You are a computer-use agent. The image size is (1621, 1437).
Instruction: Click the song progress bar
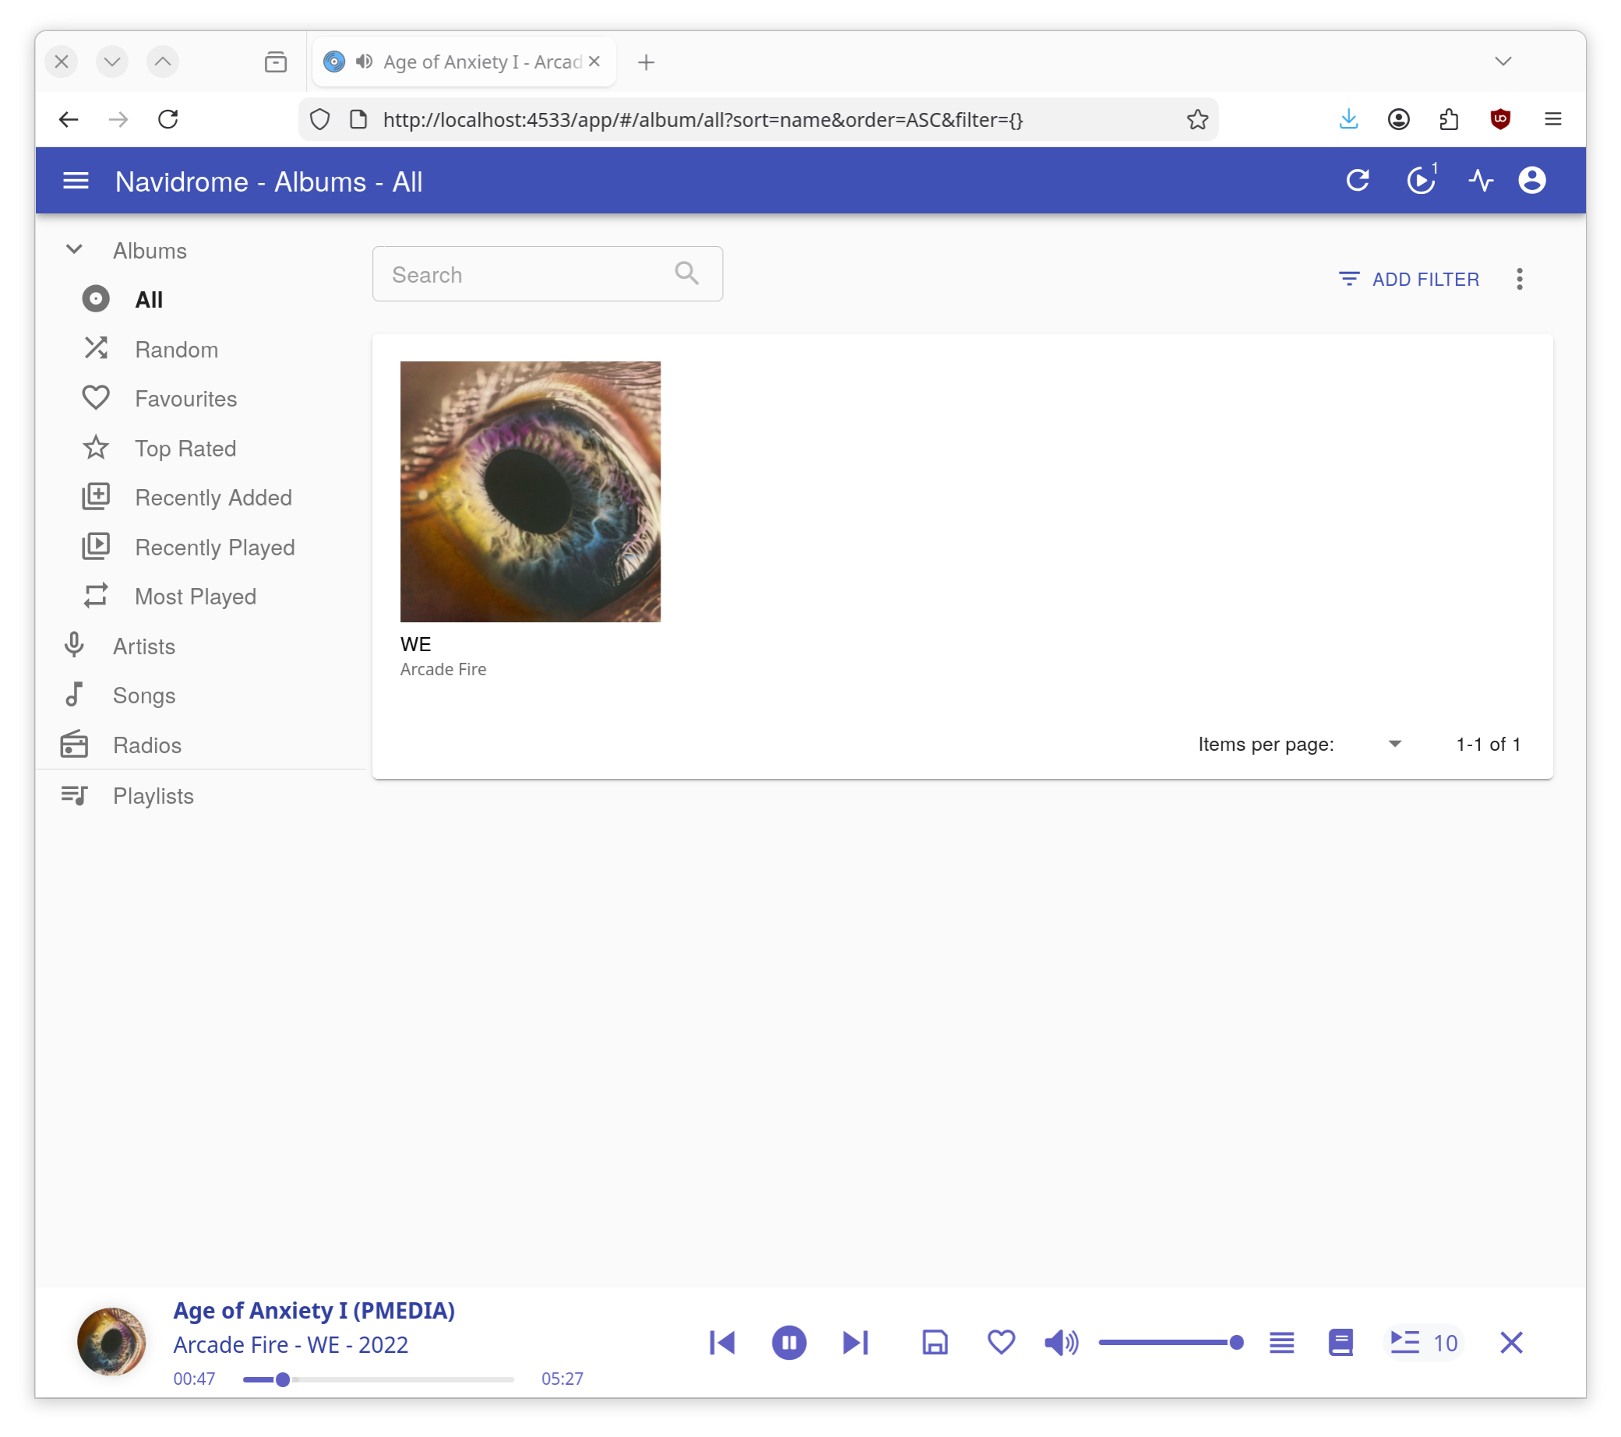[x=379, y=1379]
